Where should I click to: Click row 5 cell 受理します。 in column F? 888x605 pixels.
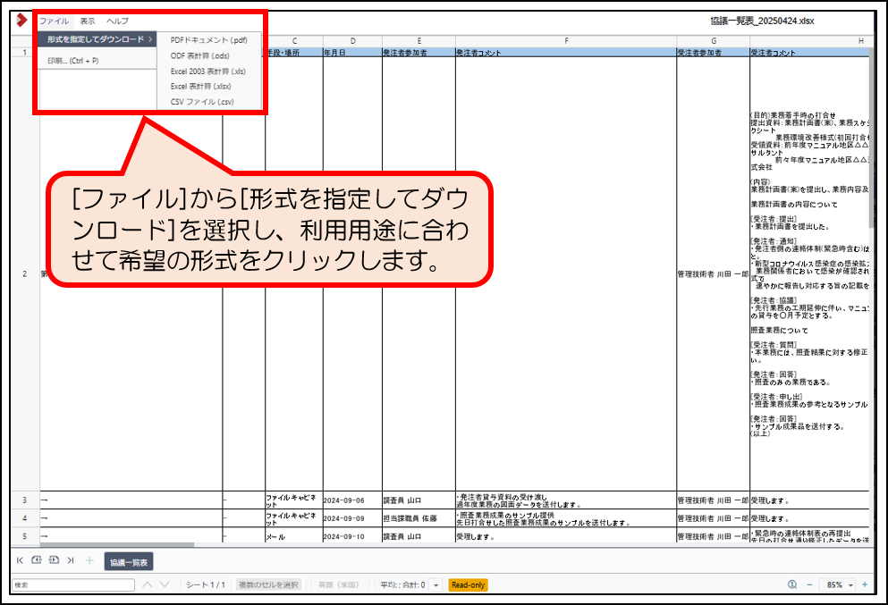(566, 536)
